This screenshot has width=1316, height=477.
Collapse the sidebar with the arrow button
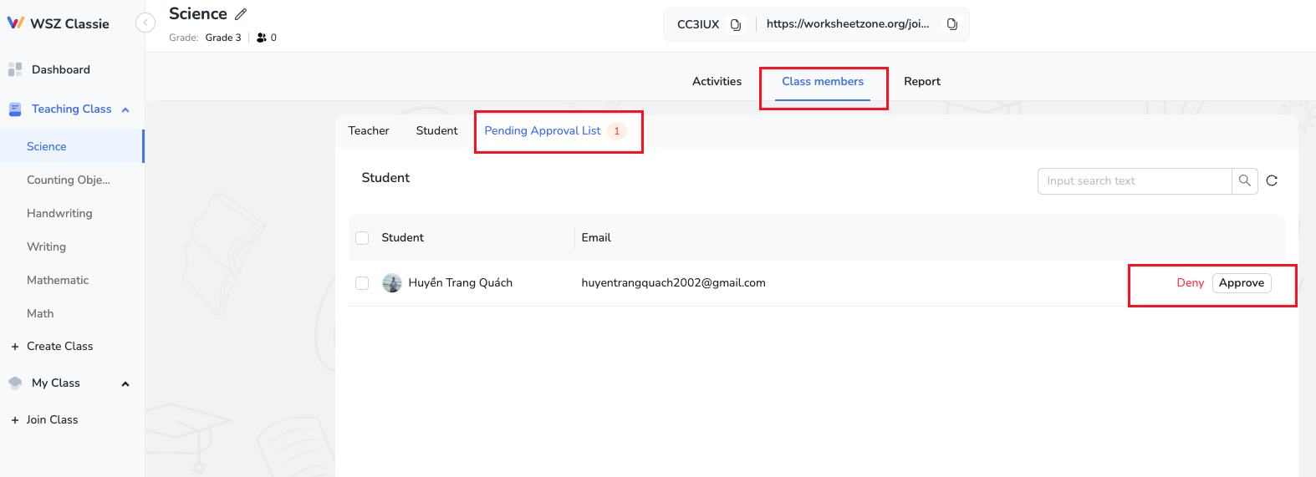(145, 23)
